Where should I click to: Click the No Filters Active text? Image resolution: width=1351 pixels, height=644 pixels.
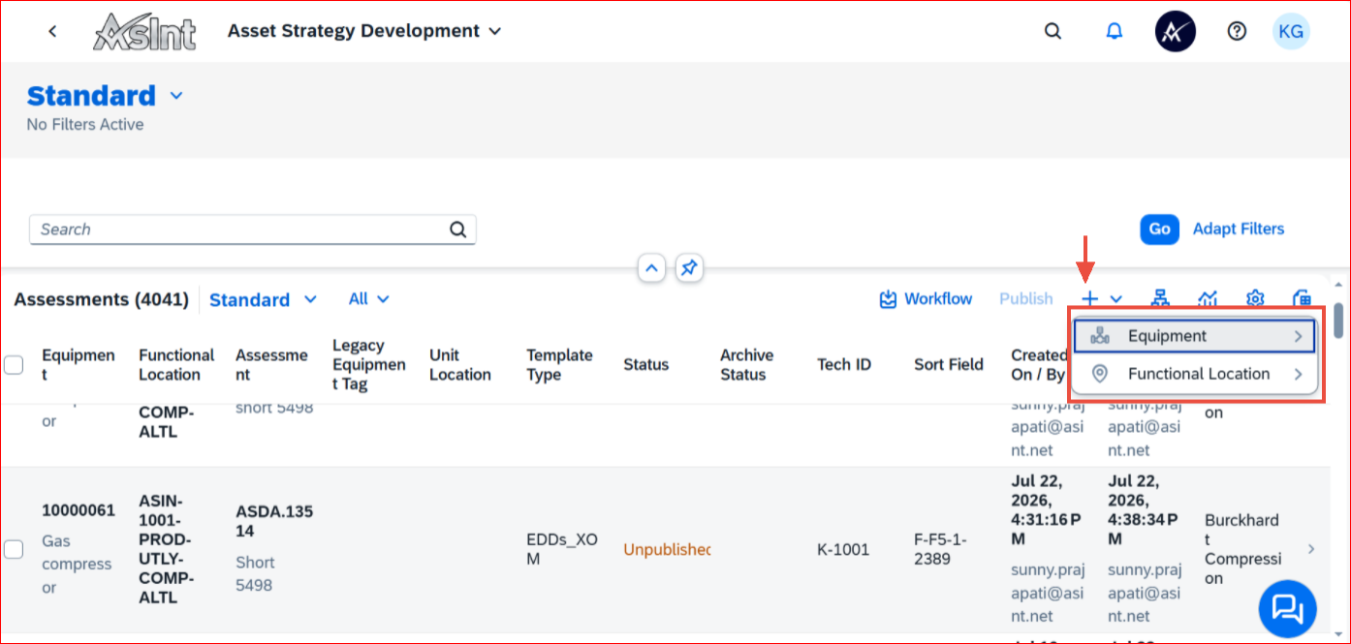pyautogui.click(x=85, y=124)
